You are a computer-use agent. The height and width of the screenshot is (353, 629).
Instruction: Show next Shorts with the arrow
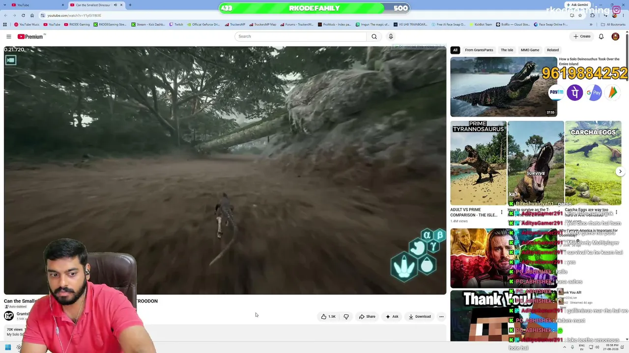620,172
